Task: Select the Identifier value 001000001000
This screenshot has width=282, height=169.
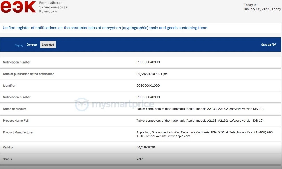Action: coord(148,86)
